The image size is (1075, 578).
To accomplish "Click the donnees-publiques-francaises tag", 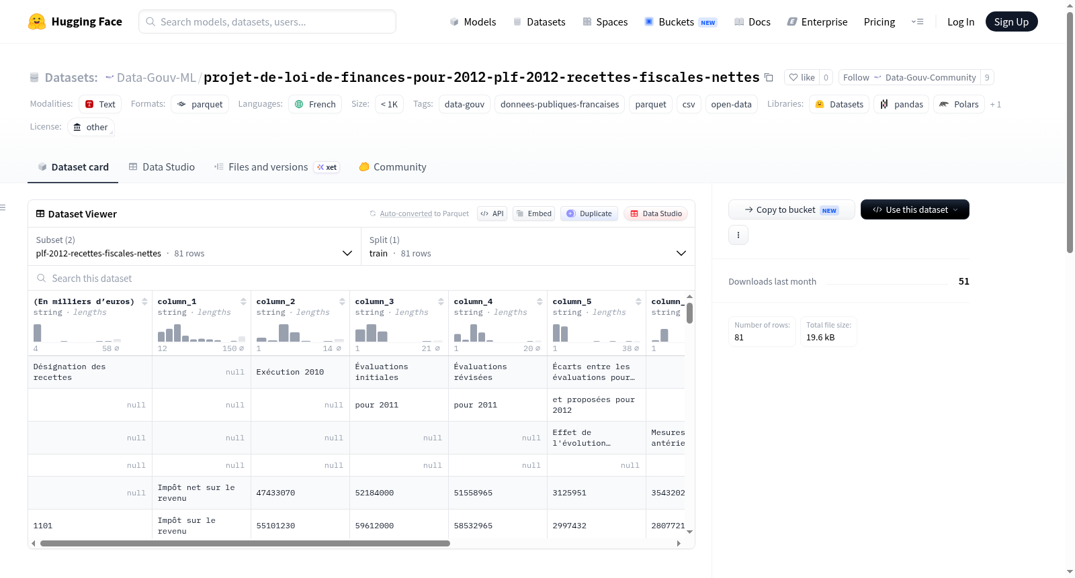I will pyautogui.click(x=560, y=104).
